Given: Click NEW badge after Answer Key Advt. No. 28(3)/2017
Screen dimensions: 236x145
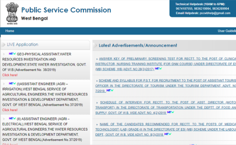Looking at the screenshot, I should click(158, 68).
